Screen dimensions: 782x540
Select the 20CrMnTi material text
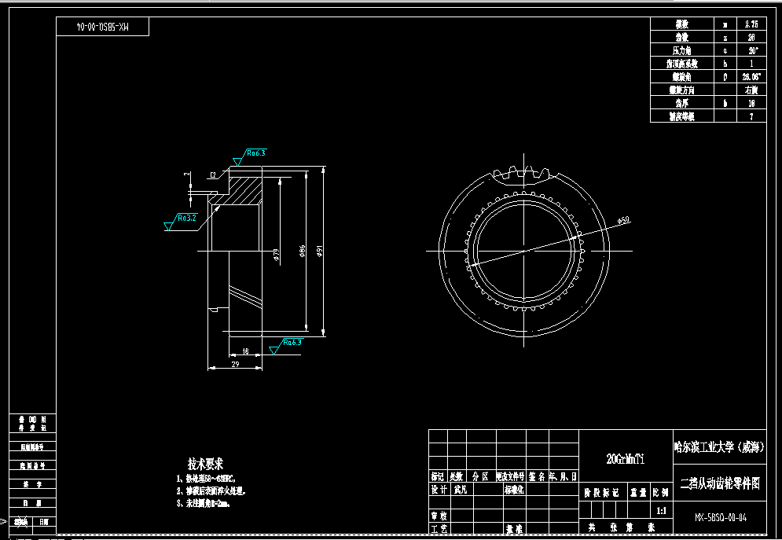[x=625, y=460]
